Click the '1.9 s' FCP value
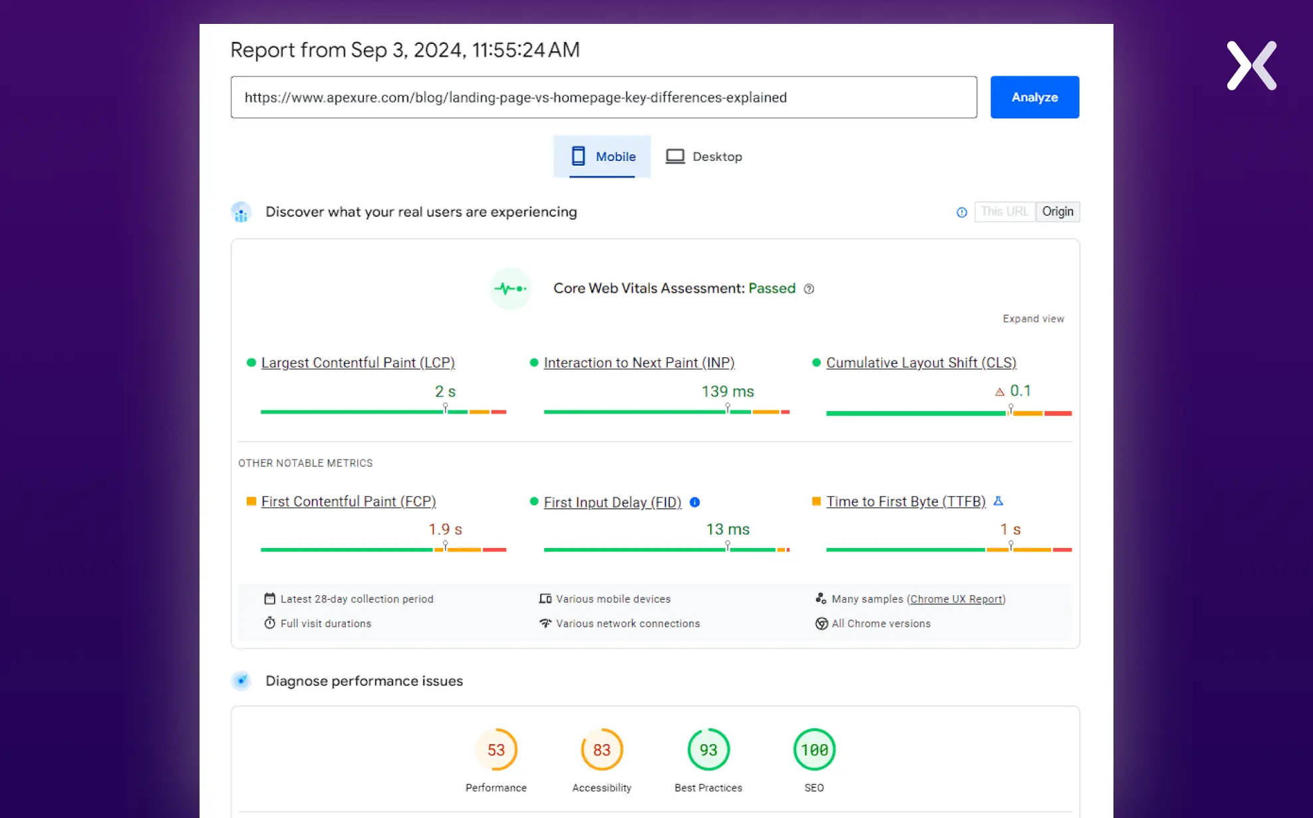Image resolution: width=1313 pixels, height=818 pixels. click(x=445, y=529)
